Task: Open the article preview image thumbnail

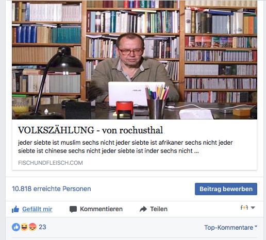Action: coord(135,60)
